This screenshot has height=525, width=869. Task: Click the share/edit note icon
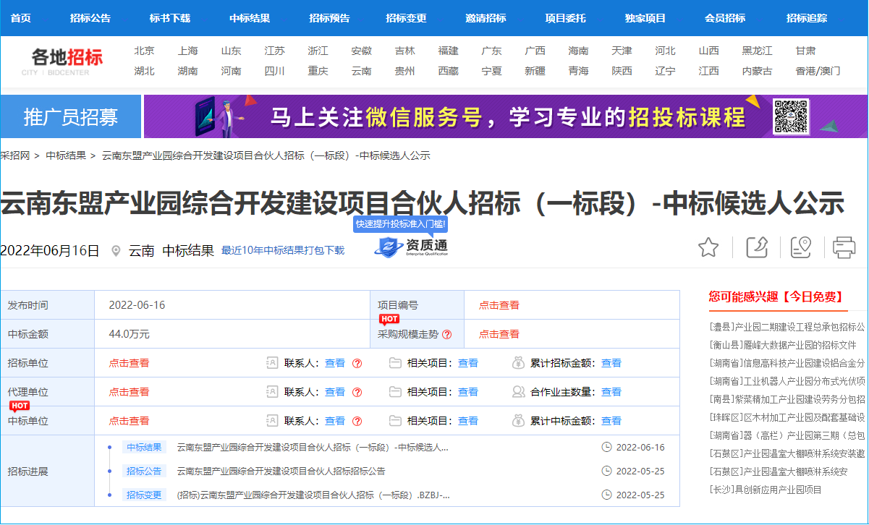757,247
